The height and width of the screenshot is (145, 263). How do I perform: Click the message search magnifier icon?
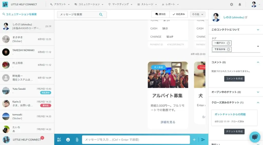pos(101,14)
